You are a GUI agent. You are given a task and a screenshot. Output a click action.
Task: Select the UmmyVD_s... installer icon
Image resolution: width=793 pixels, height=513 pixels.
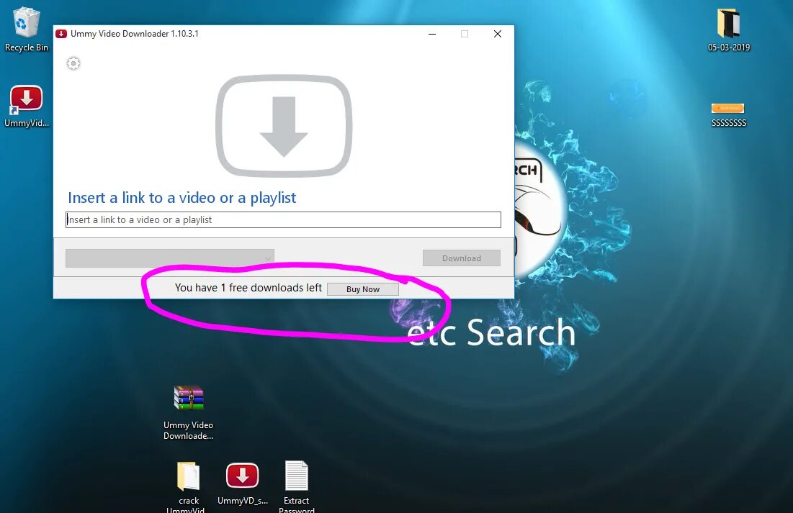coord(242,484)
